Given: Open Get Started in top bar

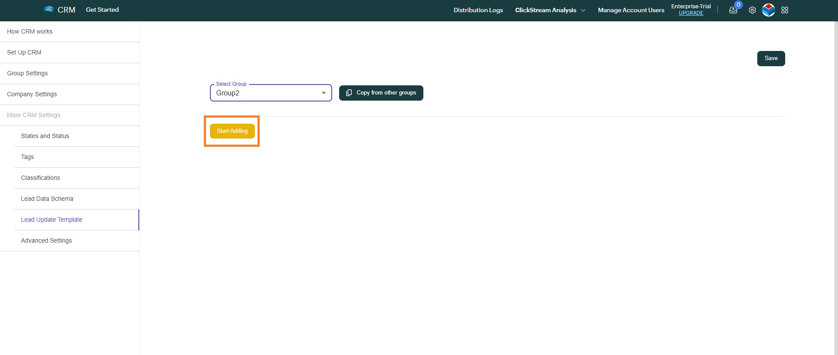Looking at the screenshot, I should [102, 10].
